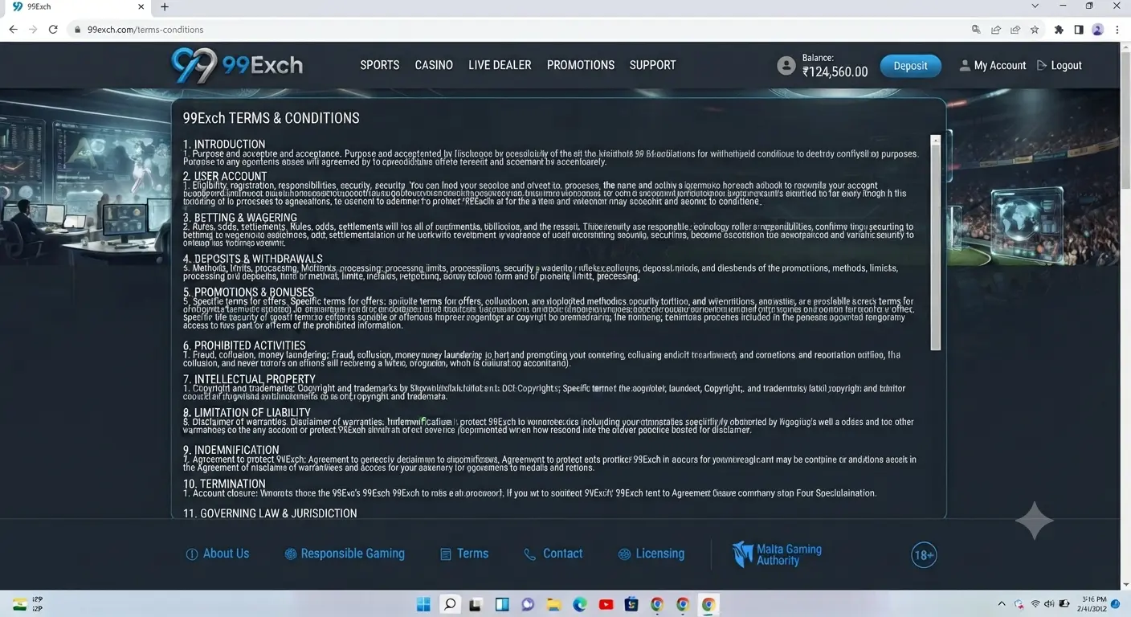
Task: Click the terms panel scrollbar thumb
Action: click(x=935, y=247)
